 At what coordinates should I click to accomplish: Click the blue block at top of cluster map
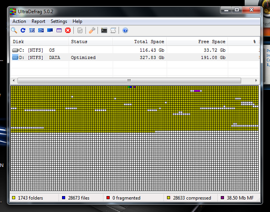(x=131, y=87)
